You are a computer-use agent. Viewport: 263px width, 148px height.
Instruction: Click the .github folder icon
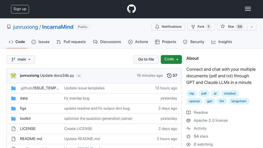(13, 88)
